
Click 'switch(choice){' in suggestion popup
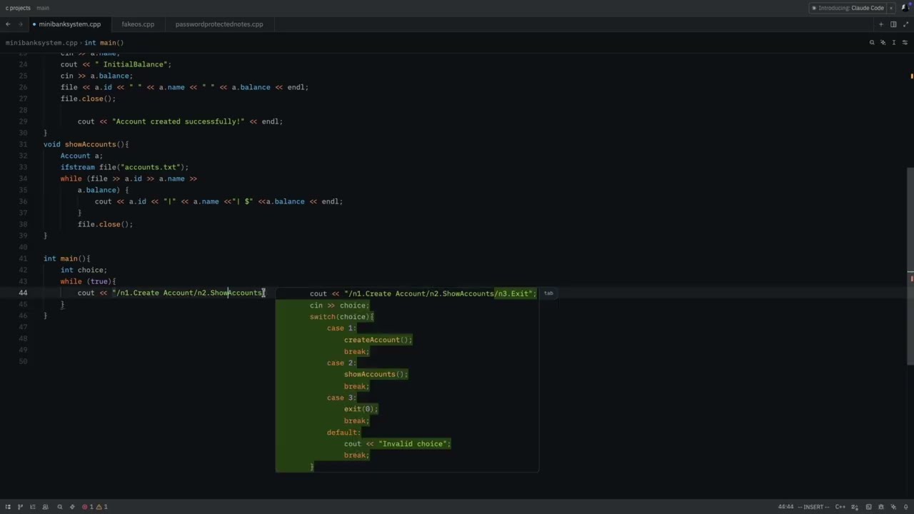pos(341,316)
